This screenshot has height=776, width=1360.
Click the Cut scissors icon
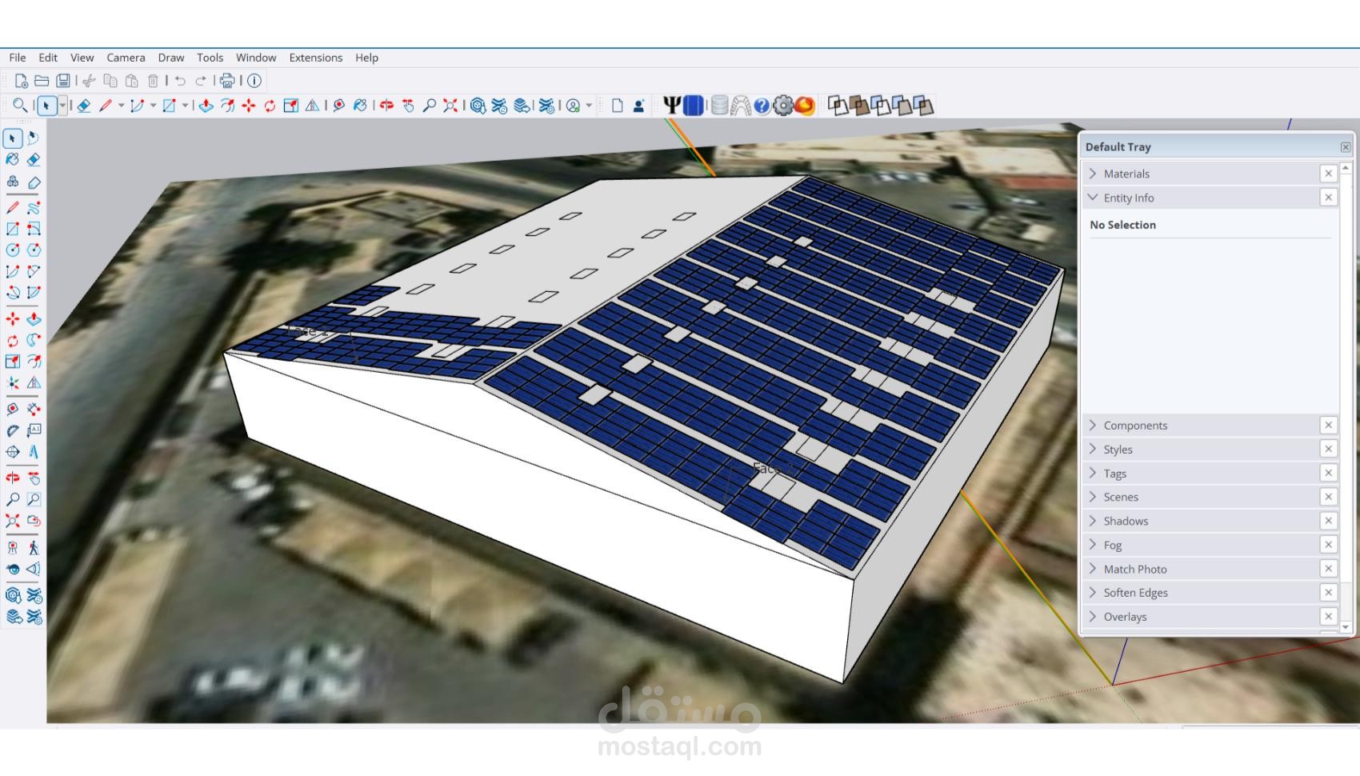(90, 81)
